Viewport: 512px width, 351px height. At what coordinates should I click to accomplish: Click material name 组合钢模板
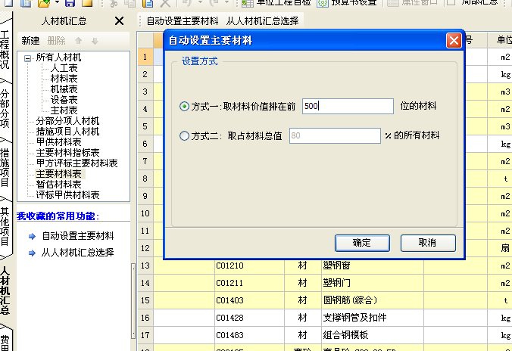pyautogui.click(x=345, y=335)
